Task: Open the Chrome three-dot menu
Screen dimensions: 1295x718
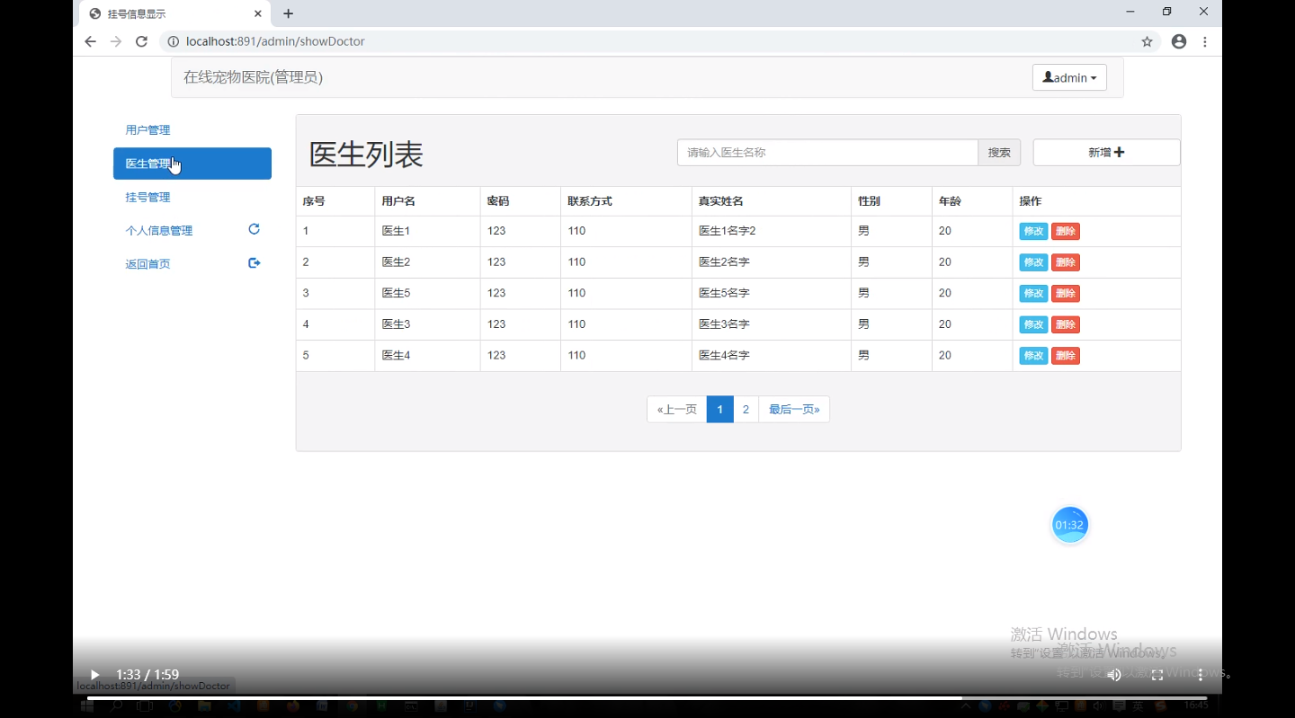Action: 1205,41
